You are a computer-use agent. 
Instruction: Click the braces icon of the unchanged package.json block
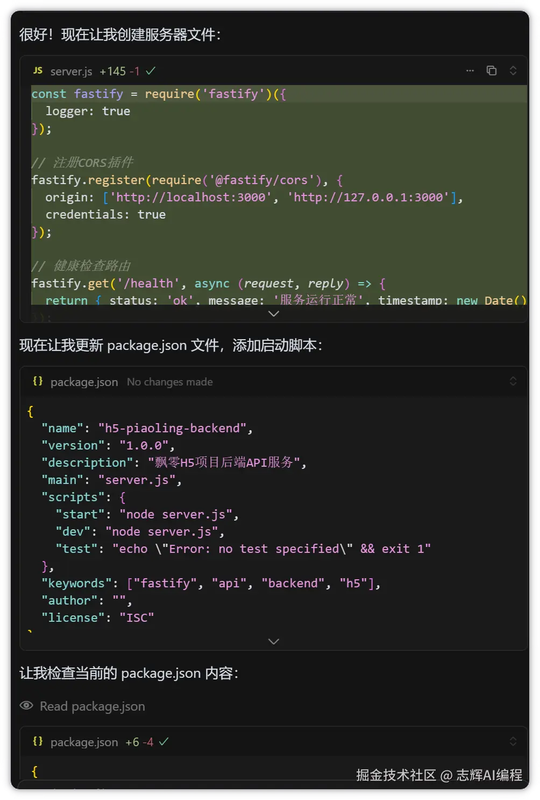click(38, 381)
